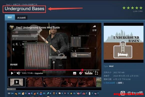This screenshot has height=97, width=145.
Task: Toggle subtitles on the YouTube player
Action: point(75,73)
